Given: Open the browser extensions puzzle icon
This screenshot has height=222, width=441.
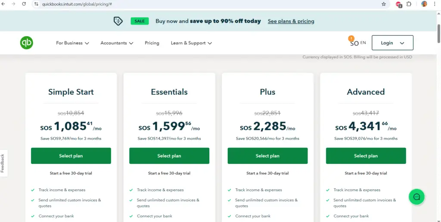Looking at the screenshot, I should pyautogui.click(x=409, y=4).
